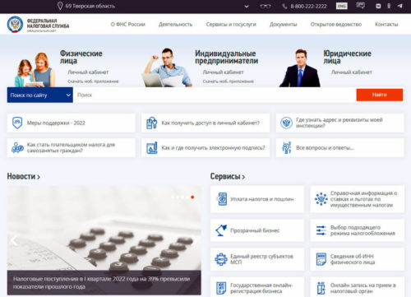Open the Сервисы и госуслуги menu
411x297 pixels.
(231, 24)
